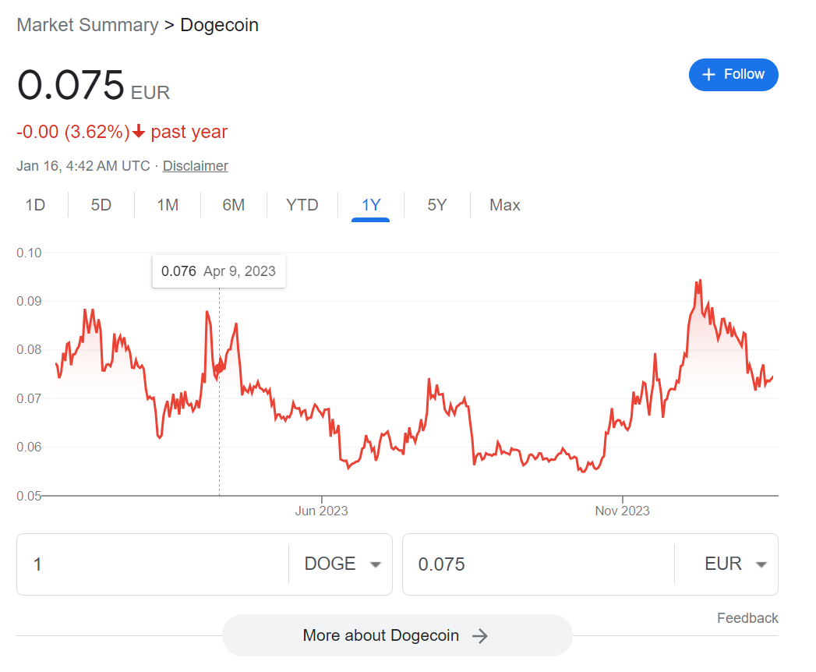Click the -0.00 (3.62%) past year text
Screen dimensions: 816x672
tap(122, 132)
